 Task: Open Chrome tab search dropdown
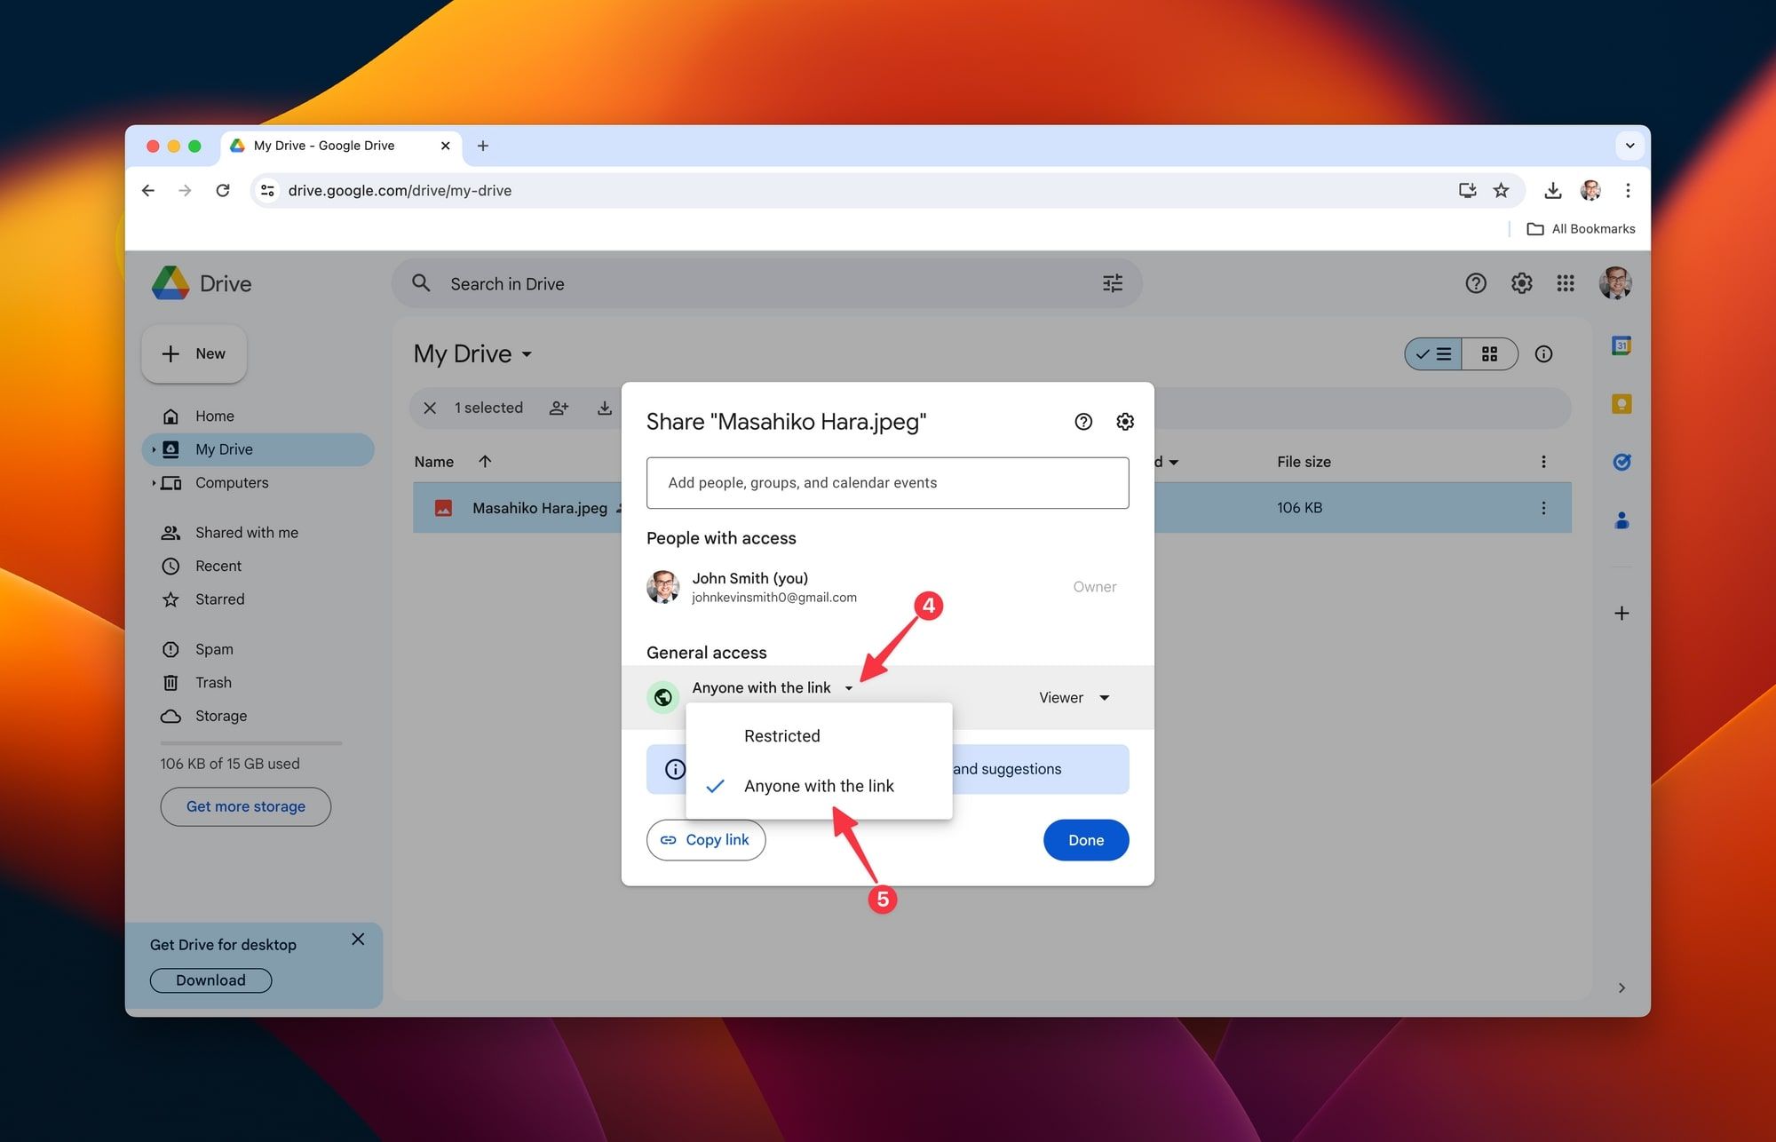(1630, 146)
